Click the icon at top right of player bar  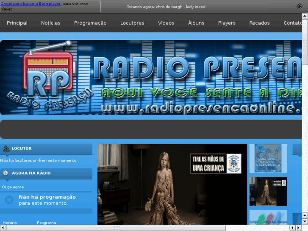300,6
